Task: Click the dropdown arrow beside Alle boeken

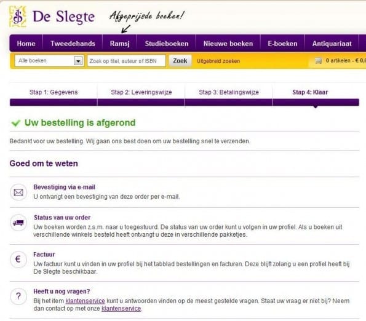Action: [78, 61]
